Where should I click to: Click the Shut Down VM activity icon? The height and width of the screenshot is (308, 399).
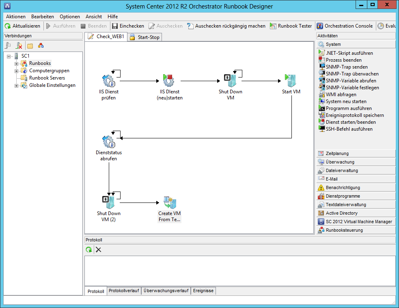point(230,81)
